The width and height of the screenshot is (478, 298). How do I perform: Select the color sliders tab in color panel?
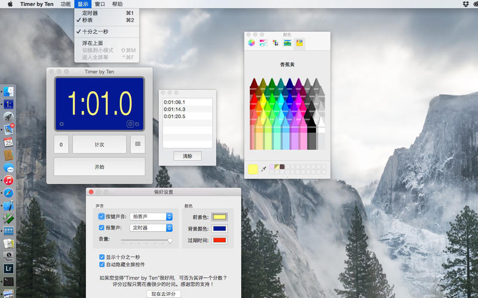coord(263,43)
